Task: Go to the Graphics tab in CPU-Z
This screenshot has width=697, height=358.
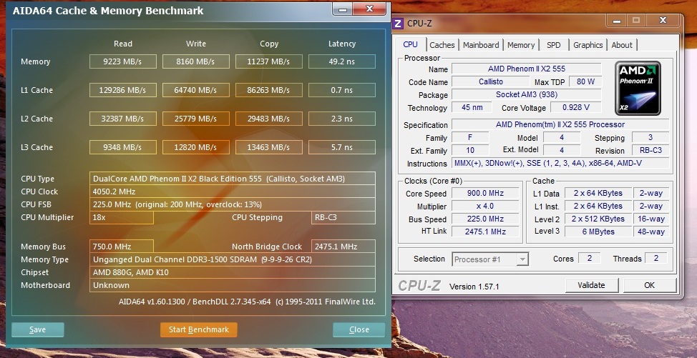Action: tap(588, 45)
